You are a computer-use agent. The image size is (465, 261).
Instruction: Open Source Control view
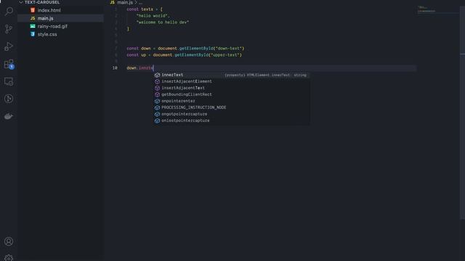pos(9,29)
